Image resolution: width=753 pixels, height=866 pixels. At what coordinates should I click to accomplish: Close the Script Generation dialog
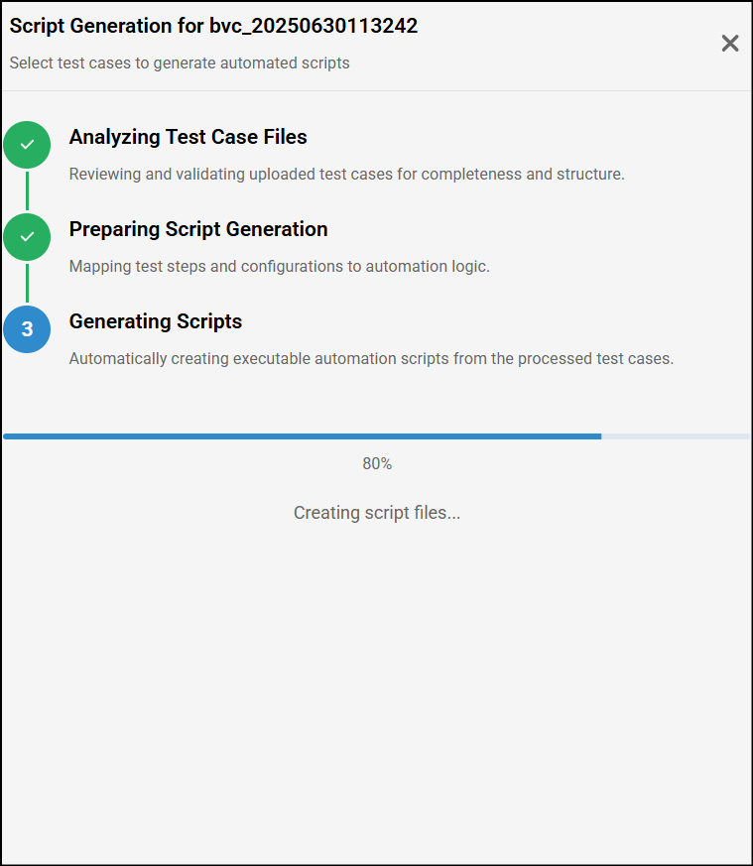730,43
